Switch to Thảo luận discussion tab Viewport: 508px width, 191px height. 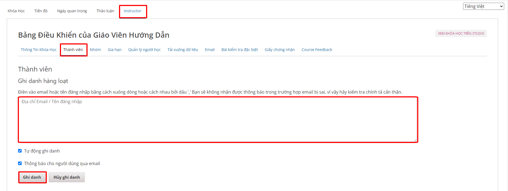pos(105,11)
